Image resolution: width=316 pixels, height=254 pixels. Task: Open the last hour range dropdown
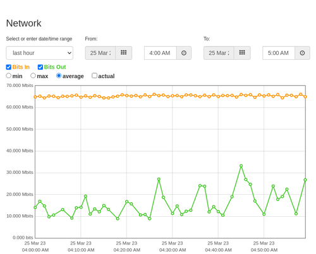pyautogui.click(x=40, y=53)
